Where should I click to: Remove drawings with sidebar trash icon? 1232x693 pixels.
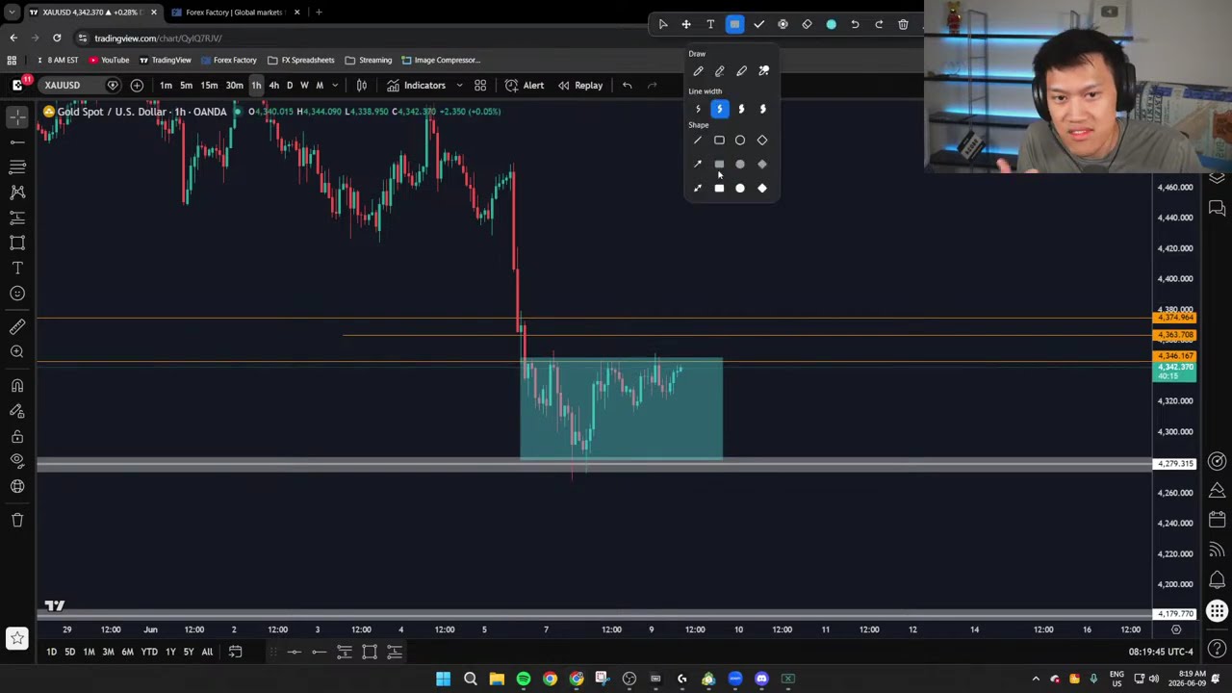pyautogui.click(x=17, y=521)
